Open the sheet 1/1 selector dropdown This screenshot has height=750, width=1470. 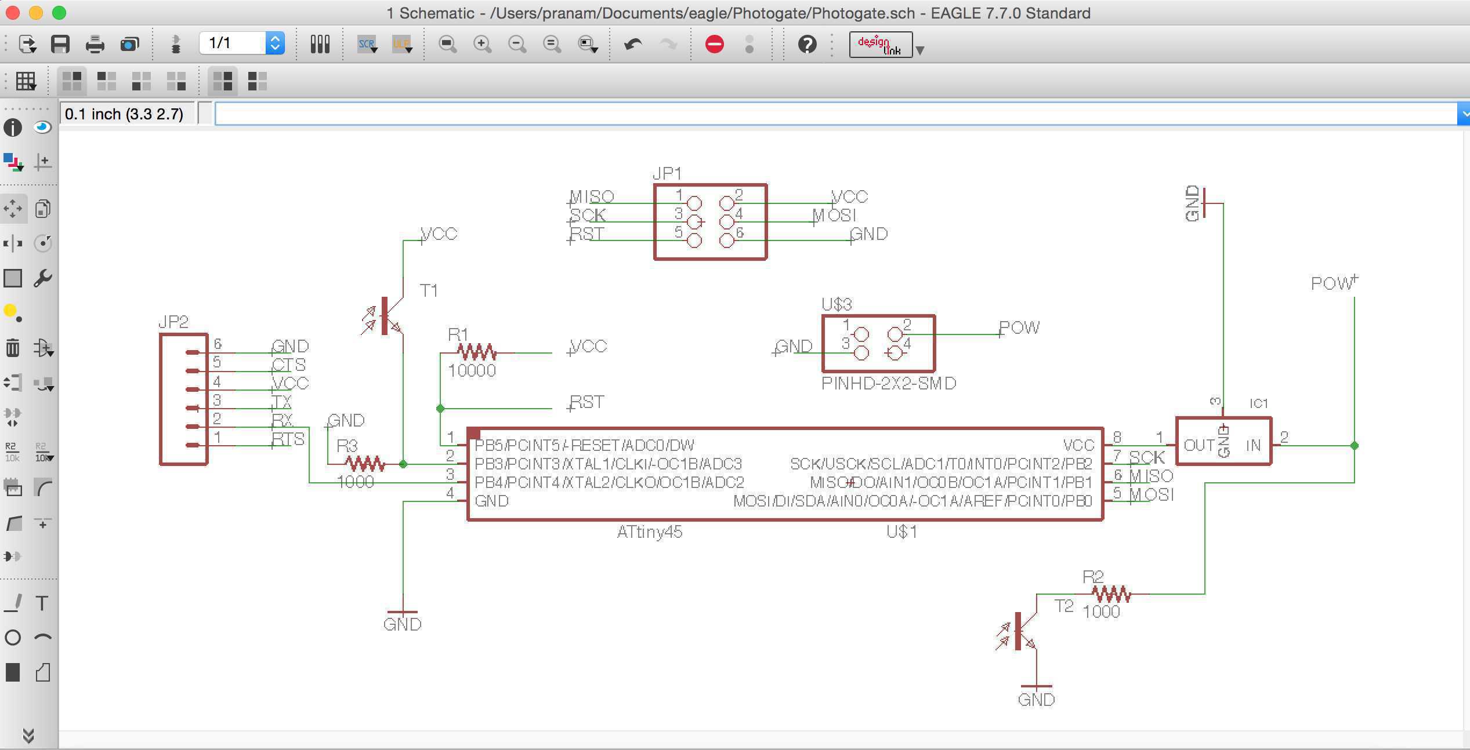[x=275, y=43]
